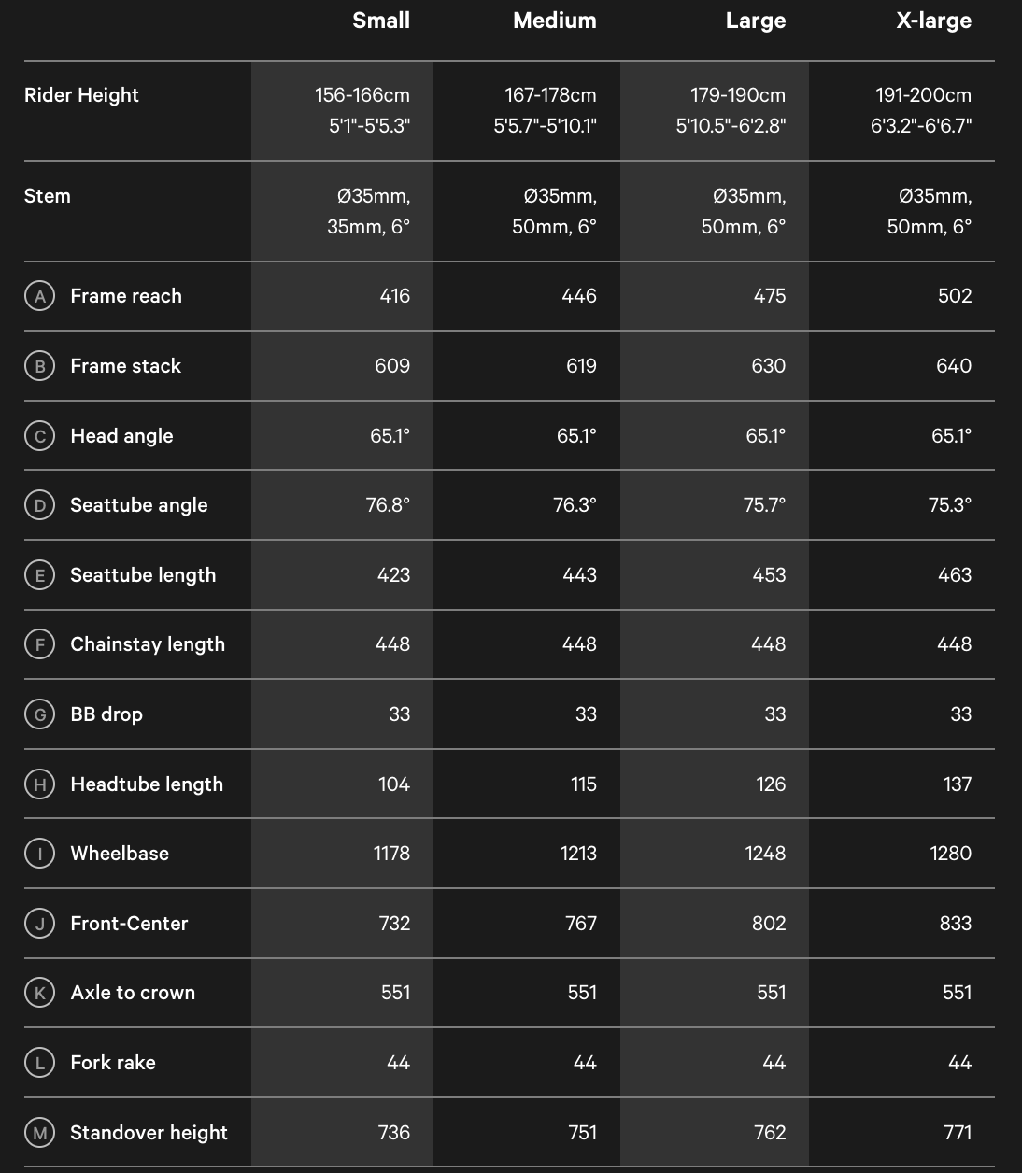Click the circled F Chainstay length icon
The image size is (1022, 1173).
tap(39, 644)
